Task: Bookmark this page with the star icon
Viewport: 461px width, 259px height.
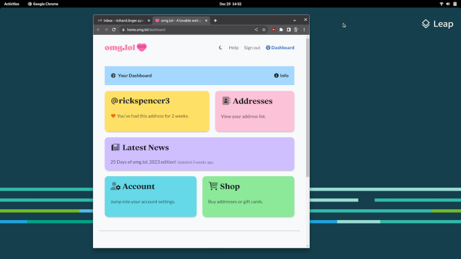Action: (264, 29)
